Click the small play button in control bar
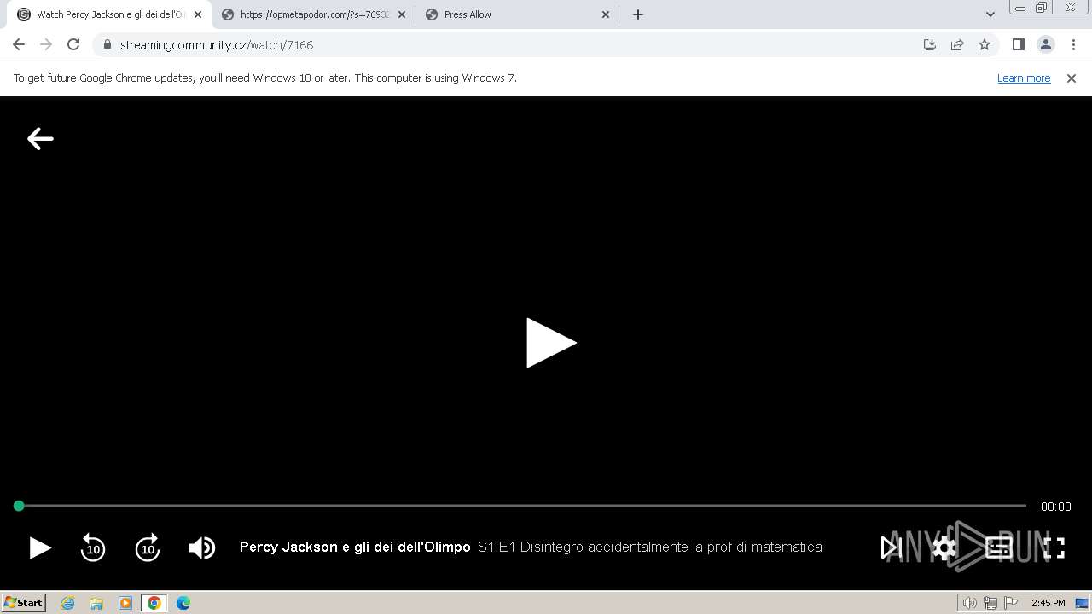 (x=40, y=547)
